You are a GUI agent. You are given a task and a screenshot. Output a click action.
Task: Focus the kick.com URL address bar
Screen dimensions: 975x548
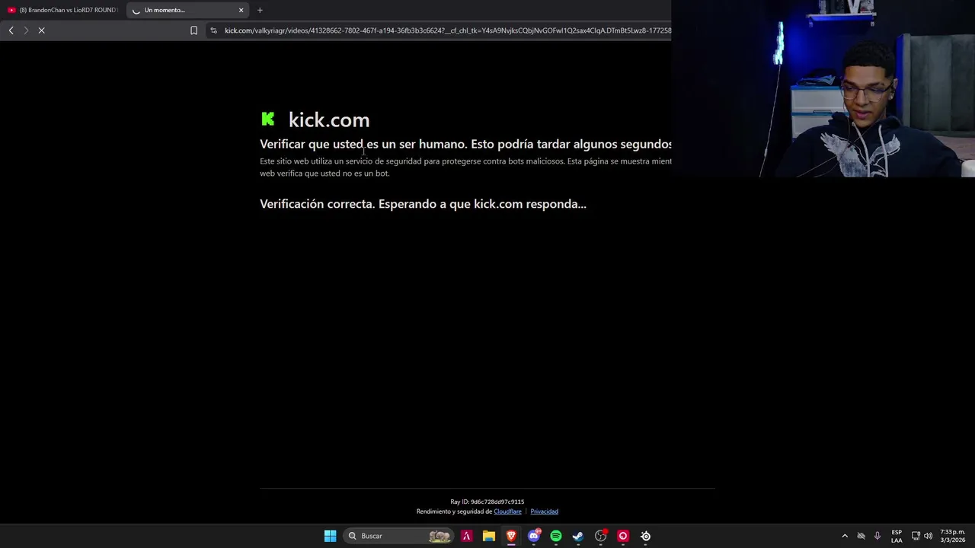point(447,30)
